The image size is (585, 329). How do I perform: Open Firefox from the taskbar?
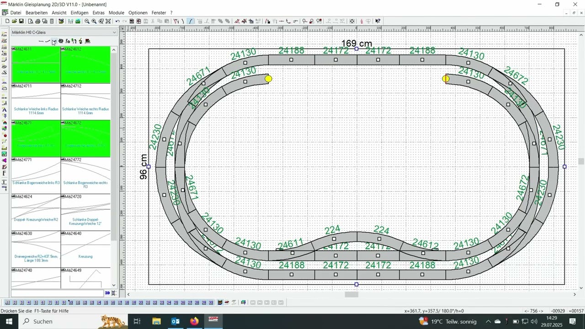(x=194, y=321)
